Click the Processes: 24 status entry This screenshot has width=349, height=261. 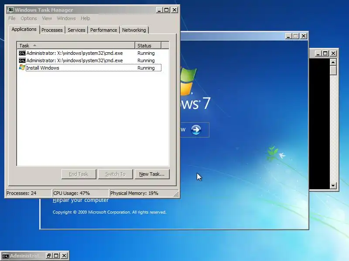[x=29, y=193]
